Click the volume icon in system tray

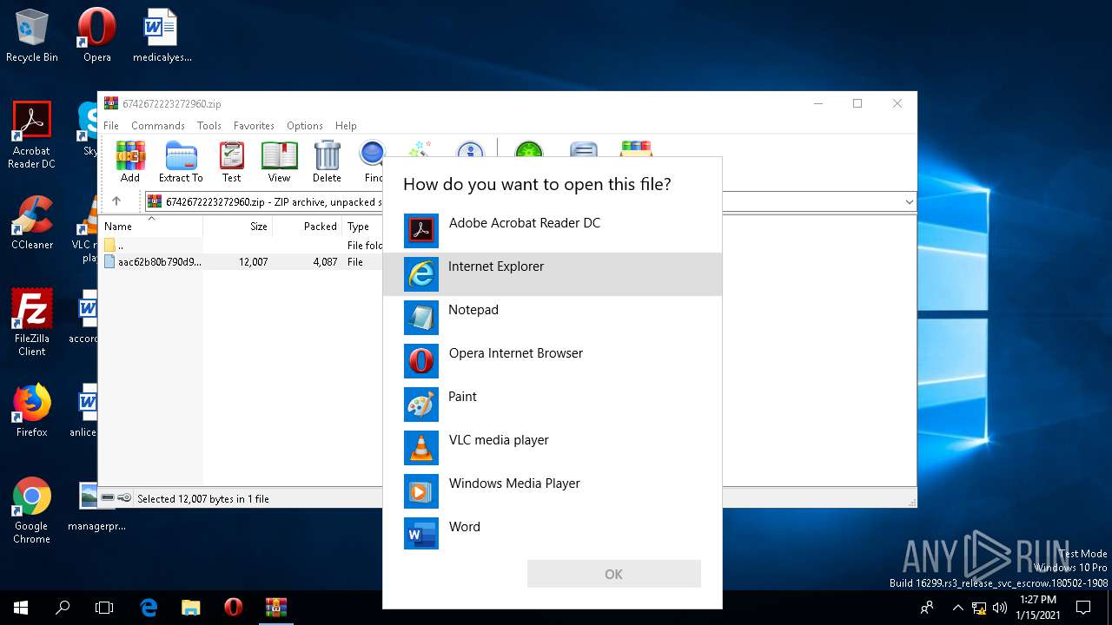tap(999, 607)
